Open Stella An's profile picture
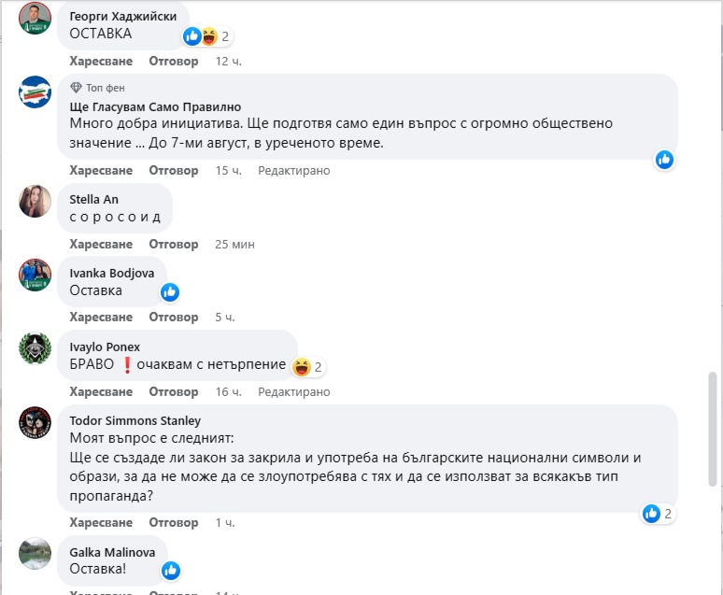 coord(35,200)
